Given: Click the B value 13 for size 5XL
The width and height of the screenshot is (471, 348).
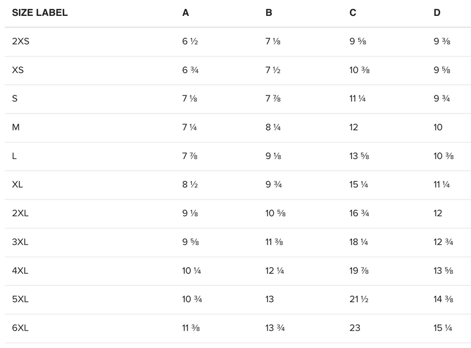Looking at the screenshot, I should point(270,299).
